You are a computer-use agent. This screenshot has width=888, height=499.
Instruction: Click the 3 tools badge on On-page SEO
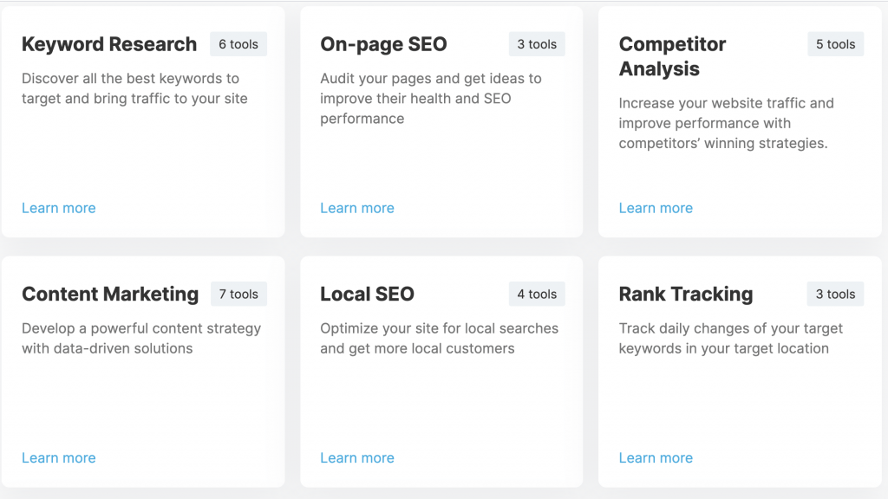pos(537,44)
